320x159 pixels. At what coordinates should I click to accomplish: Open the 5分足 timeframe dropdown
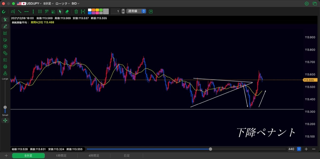point(48,4)
